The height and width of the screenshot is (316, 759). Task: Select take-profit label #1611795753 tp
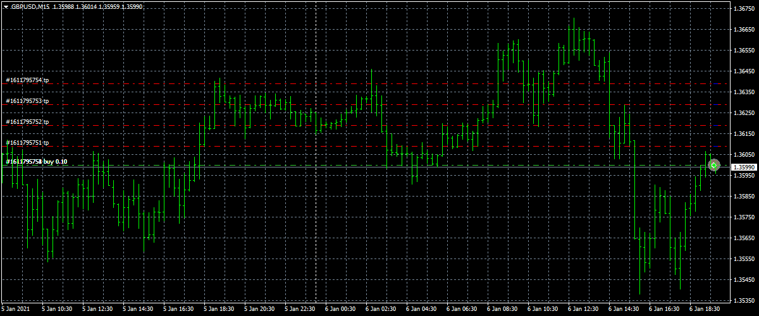28,100
